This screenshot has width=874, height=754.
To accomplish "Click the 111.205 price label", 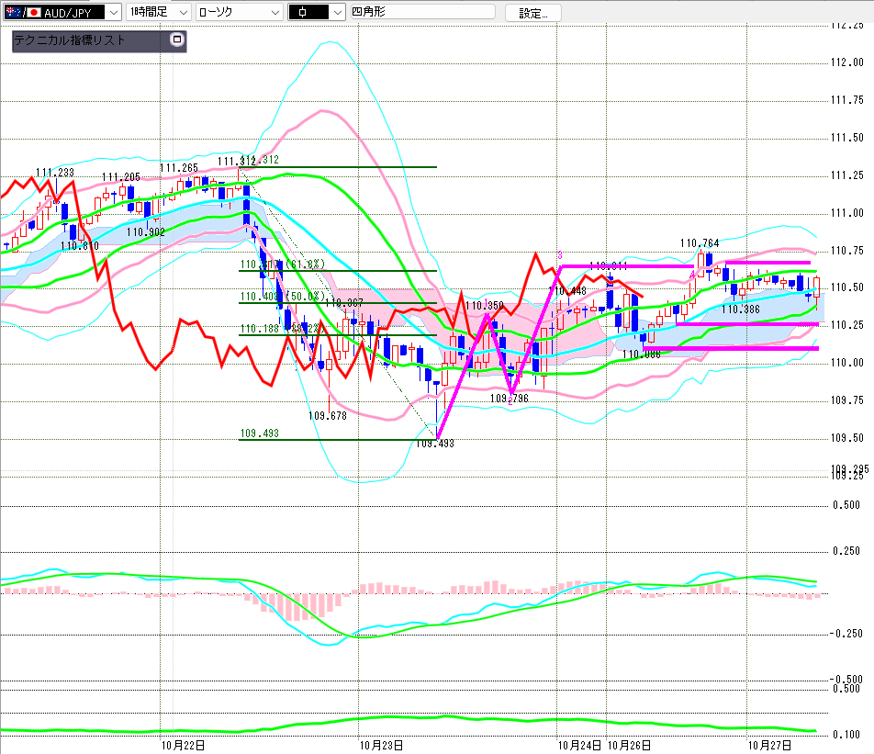I will [121, 176].
